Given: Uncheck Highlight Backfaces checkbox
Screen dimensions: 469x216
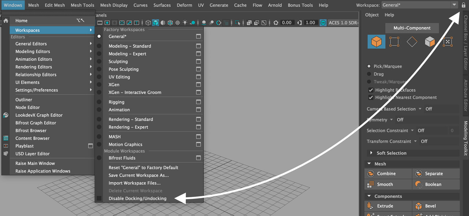Looking at the screenshot, I should [370, 90].
